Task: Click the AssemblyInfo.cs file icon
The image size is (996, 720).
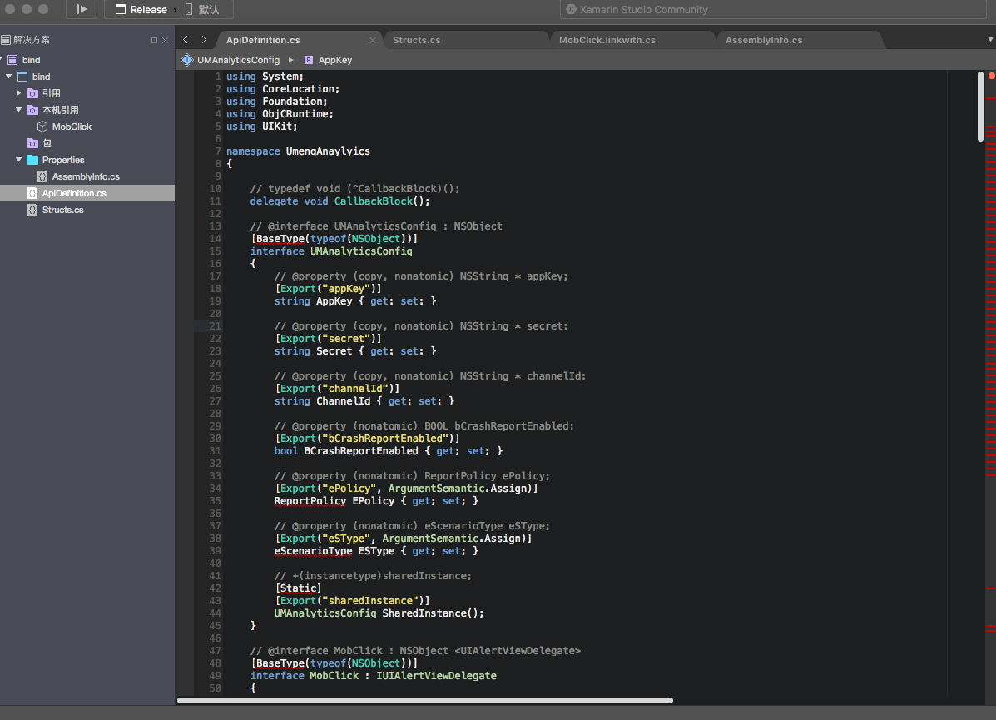Action: click(x=42, y=176)
